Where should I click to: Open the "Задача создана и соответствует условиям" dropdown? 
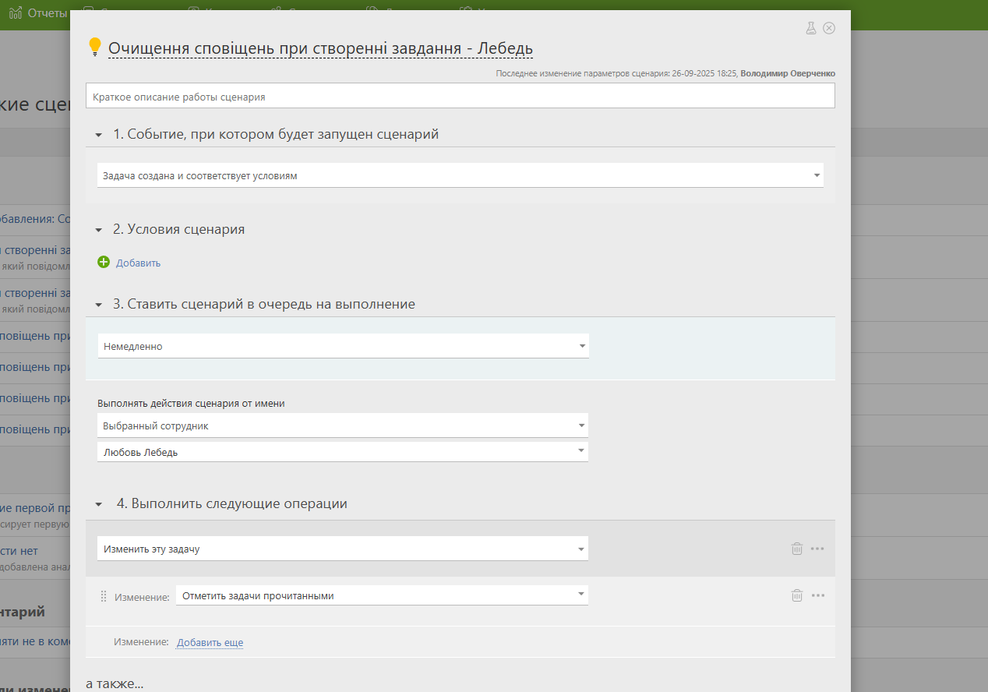point(460,176)
